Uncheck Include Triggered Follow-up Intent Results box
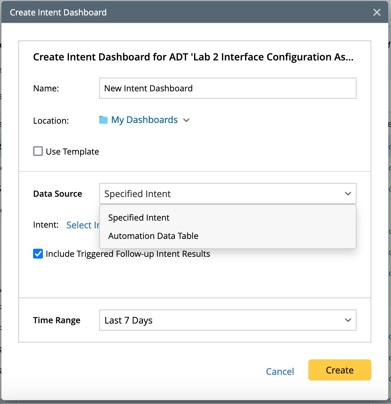The image size is (391, 404). [x=38, y=254]
